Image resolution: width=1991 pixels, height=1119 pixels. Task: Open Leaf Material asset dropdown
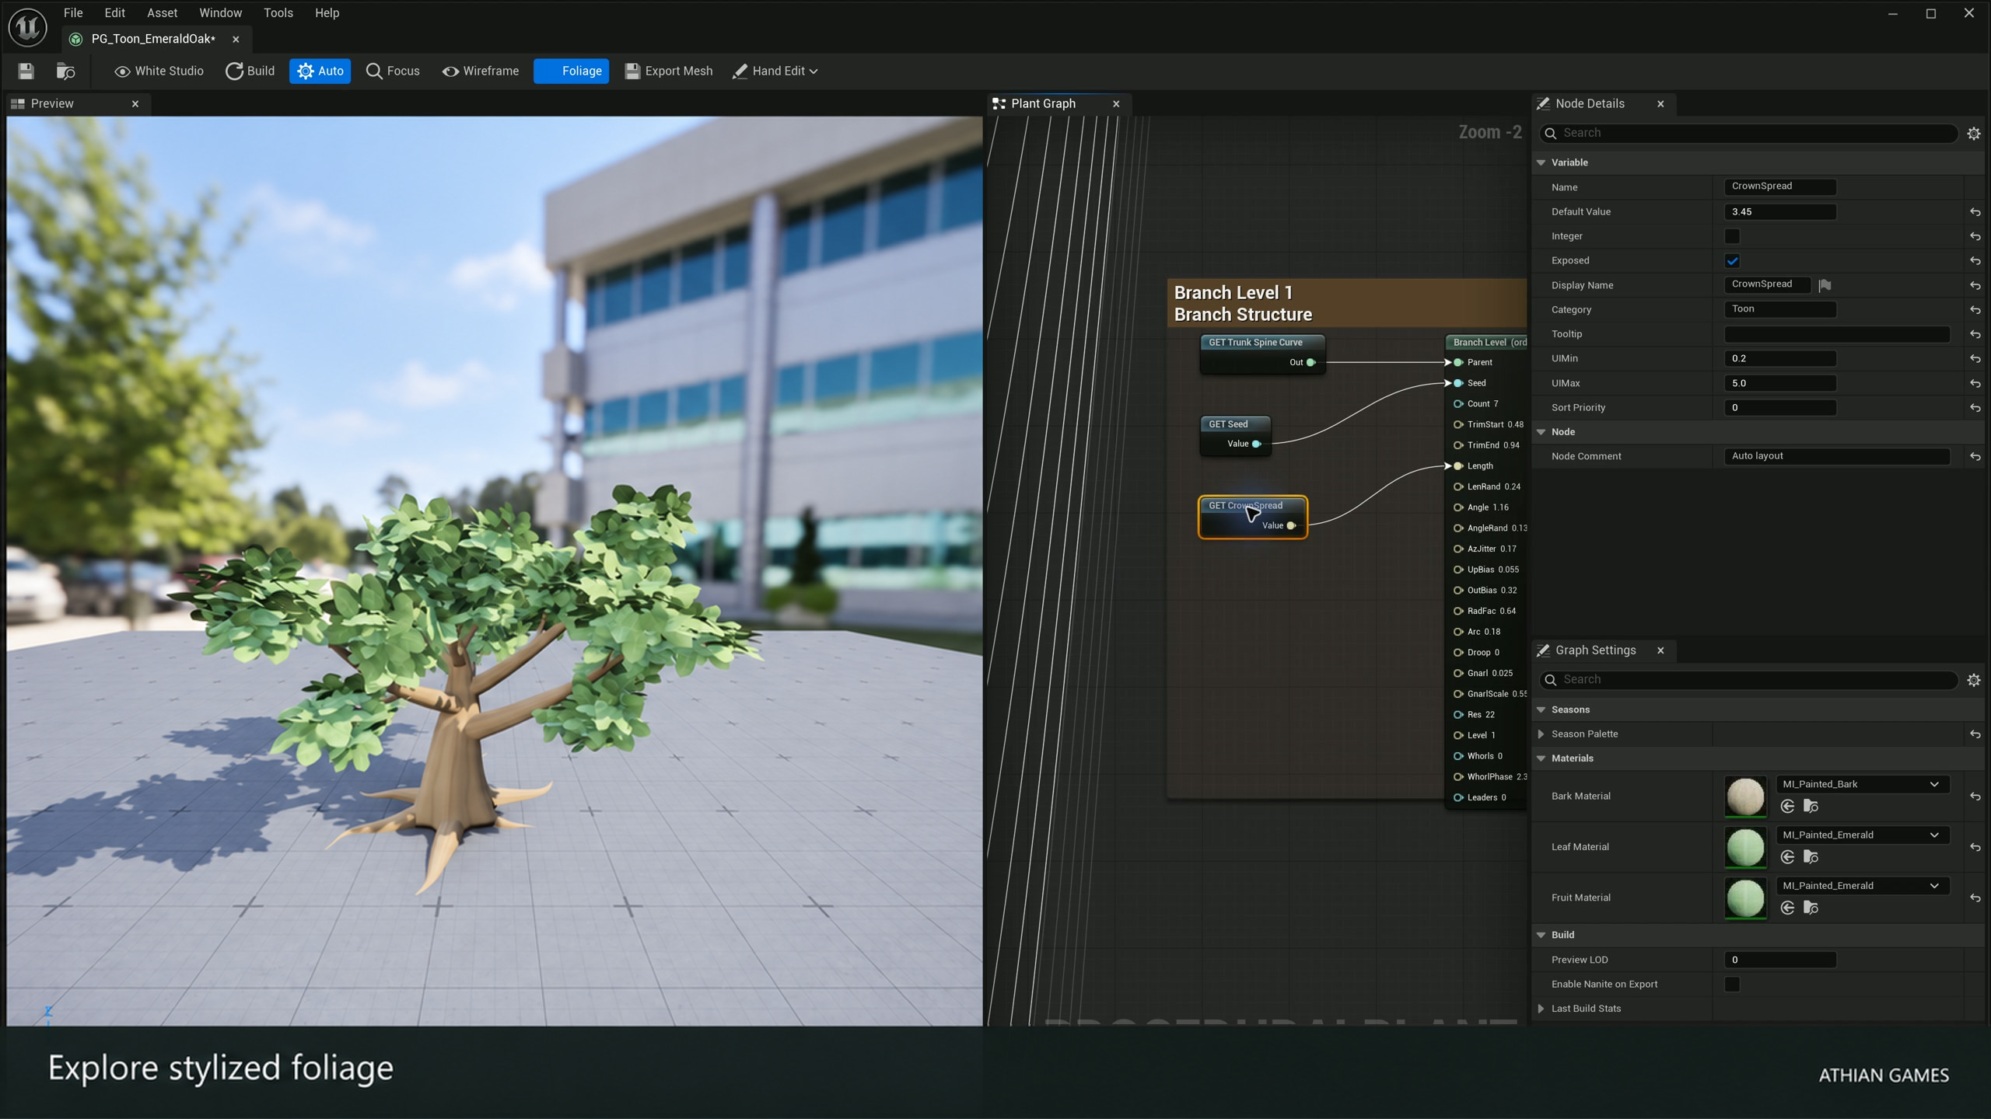[x=1862, y=835]
